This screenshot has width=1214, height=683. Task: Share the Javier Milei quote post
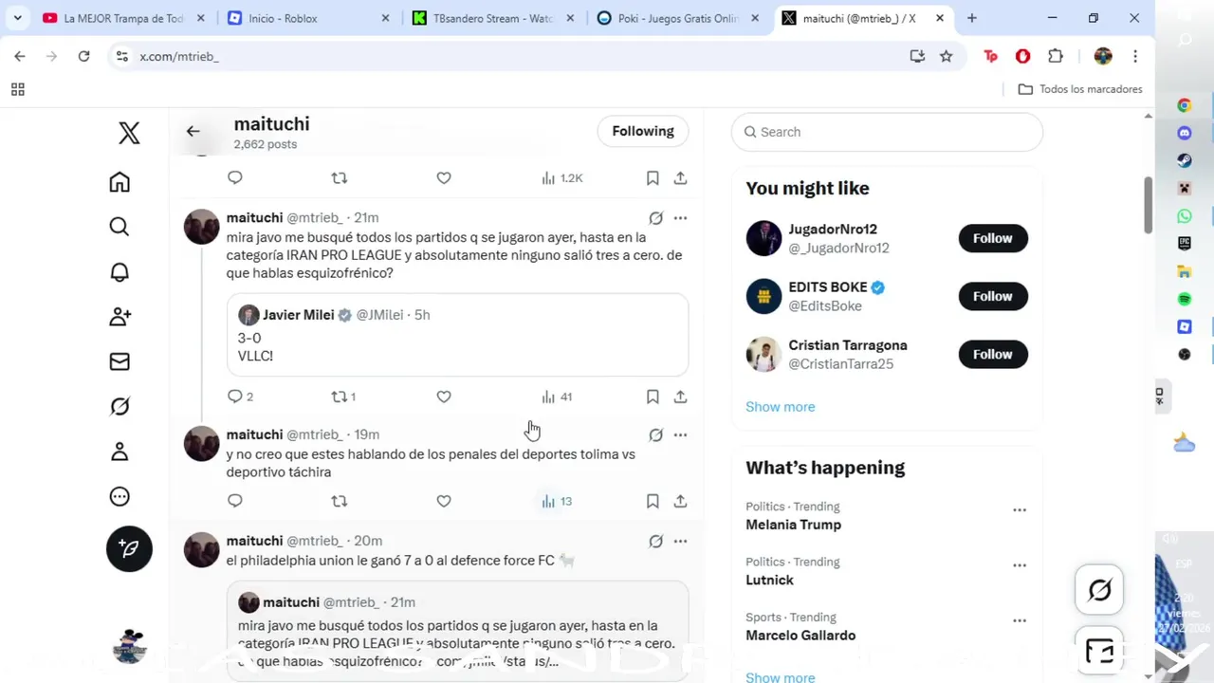680,397
